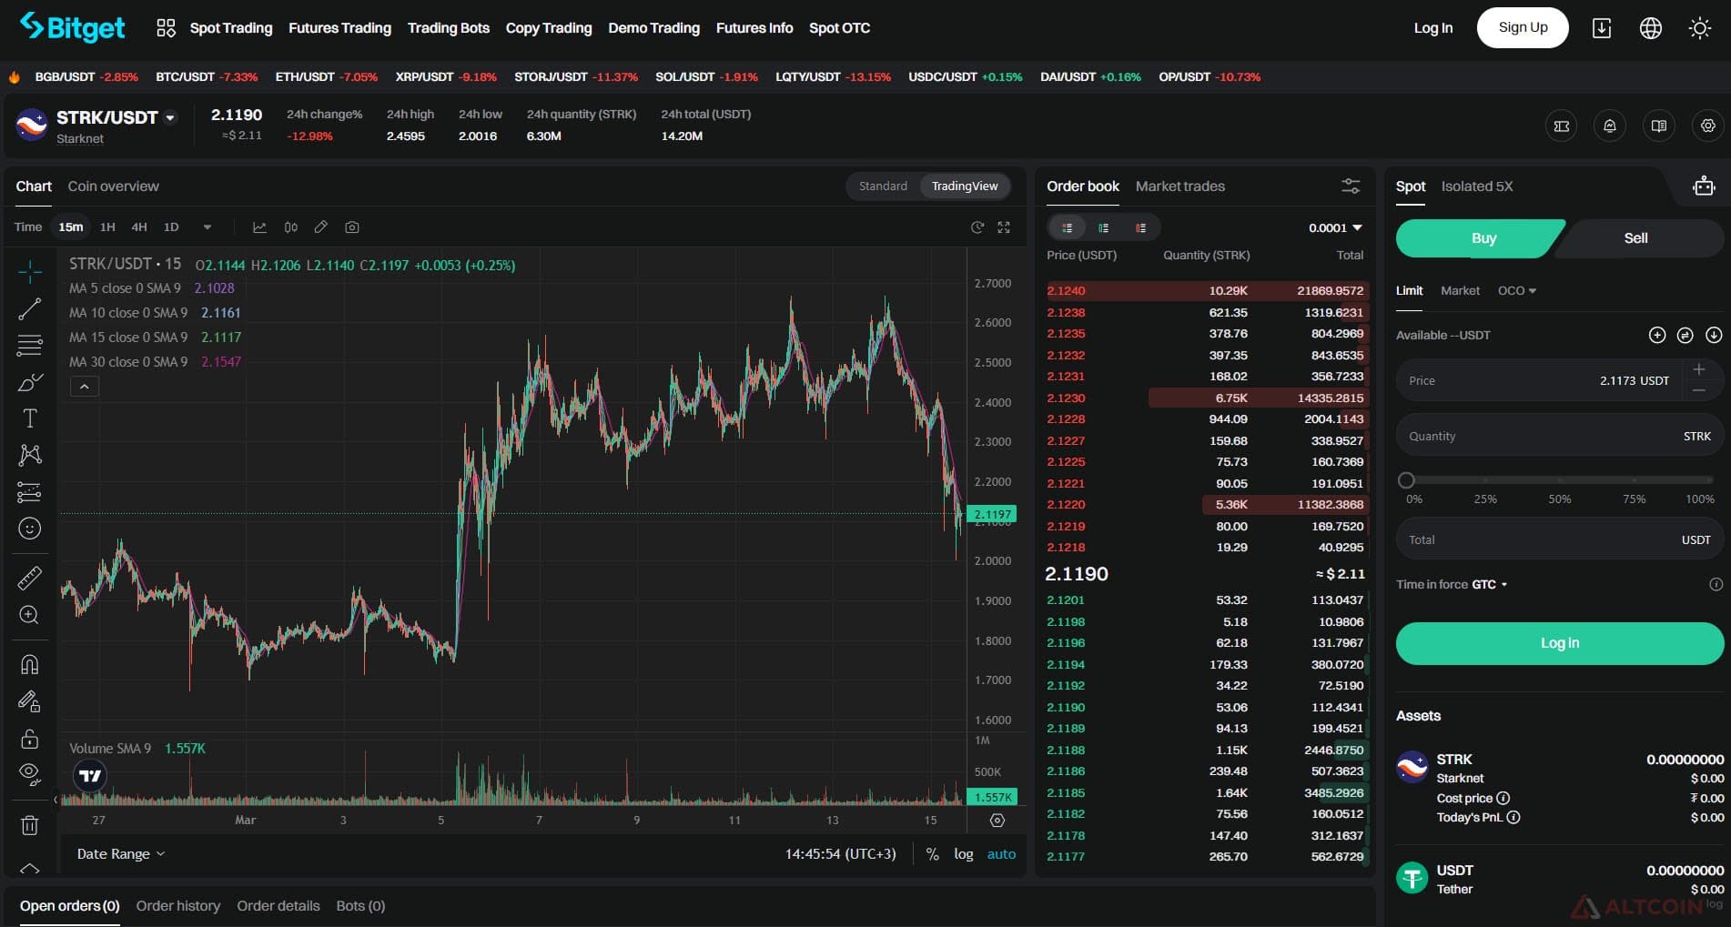The width and height of the screenshot is (1731, 927).
Task: Switch chart view to TradingView
Action: coord(965,186)
